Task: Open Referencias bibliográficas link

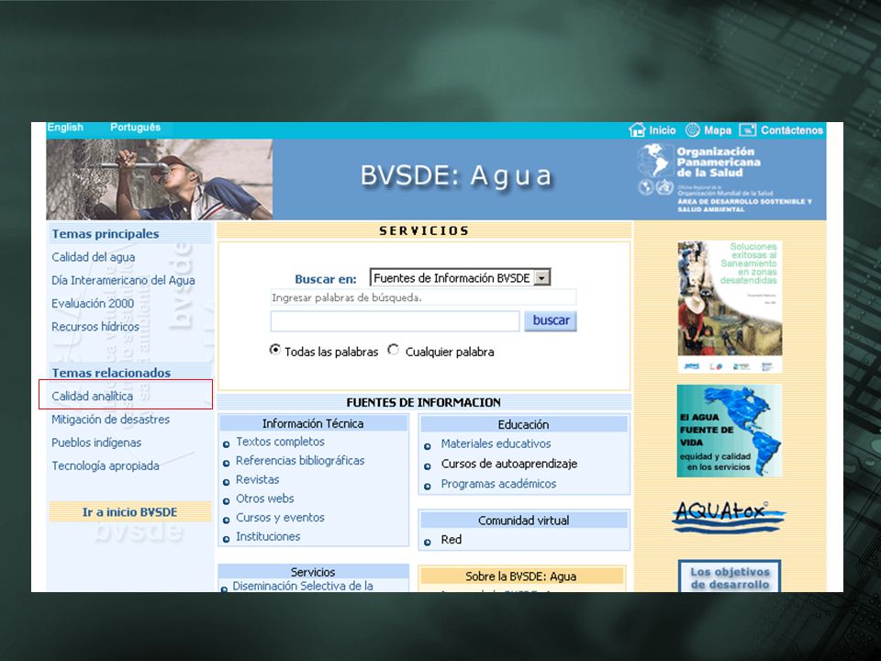Action: [300, 461]
